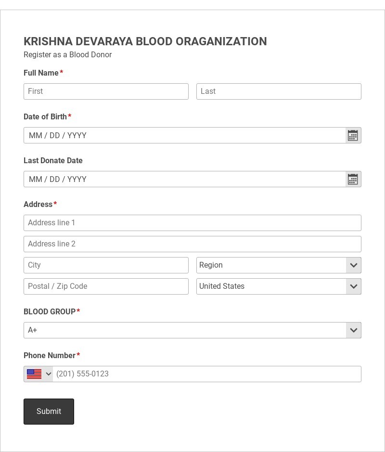Click the Register as a Blood Donor subtitle
Viewport: 385px width, 452px height.
(x=68, y=54)
